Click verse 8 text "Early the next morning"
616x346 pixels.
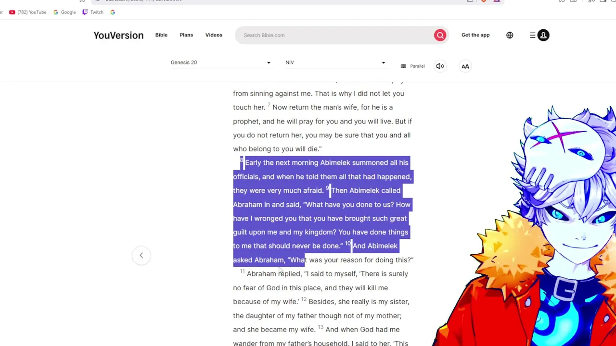coord(281,163)
